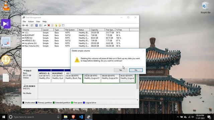Select the 48.83 GB NTFS hatched partition
The height and width of the screenshot is (120, 214).
(127, 78)
